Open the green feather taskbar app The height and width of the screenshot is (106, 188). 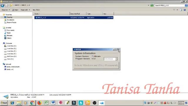(x=67, y=103)
